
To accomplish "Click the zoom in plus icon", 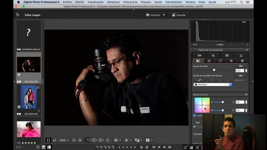I will (x=80, y=140).
